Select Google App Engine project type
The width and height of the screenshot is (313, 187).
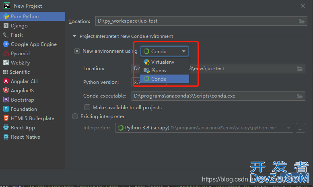click(33, 44)
